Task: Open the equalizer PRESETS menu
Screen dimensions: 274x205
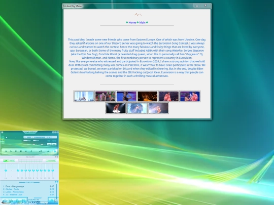Action: click(x=51, y=161)
